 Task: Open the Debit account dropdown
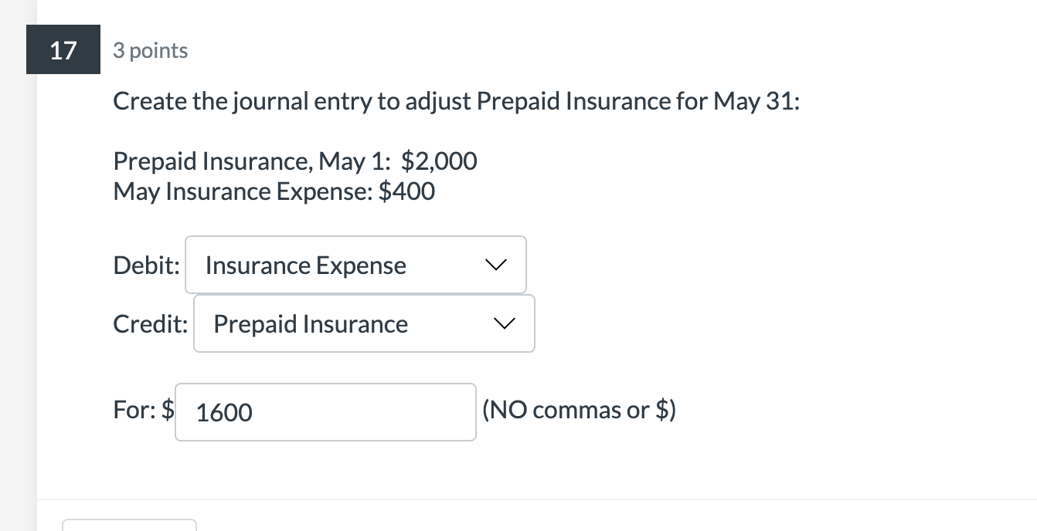point(355,265)
